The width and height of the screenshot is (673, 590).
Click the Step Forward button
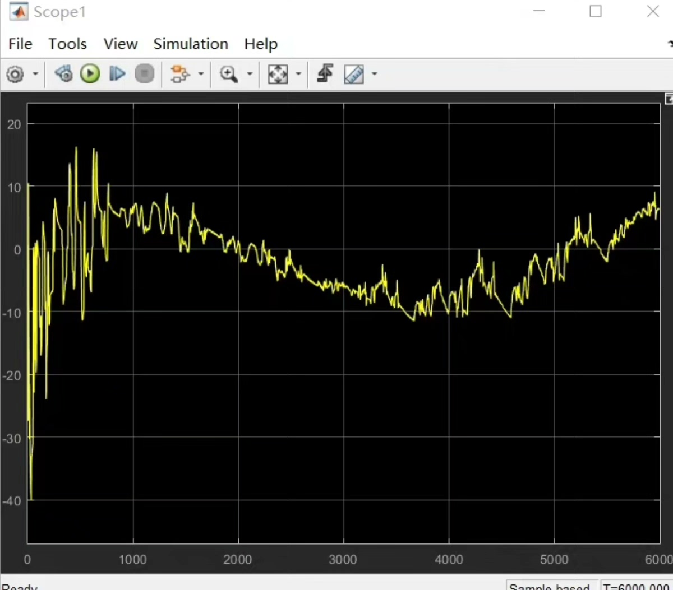(117, 74)
